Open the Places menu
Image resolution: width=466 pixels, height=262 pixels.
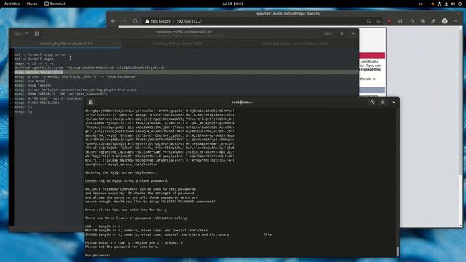32,4
